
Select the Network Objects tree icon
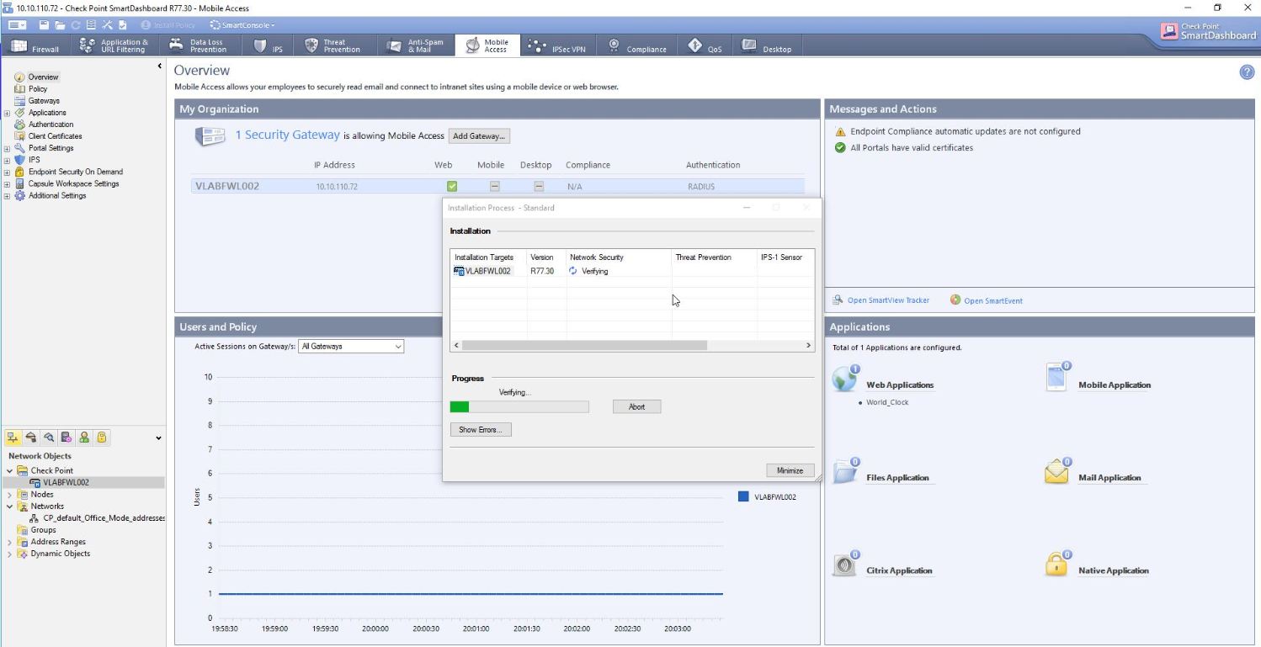click(14, 438)
